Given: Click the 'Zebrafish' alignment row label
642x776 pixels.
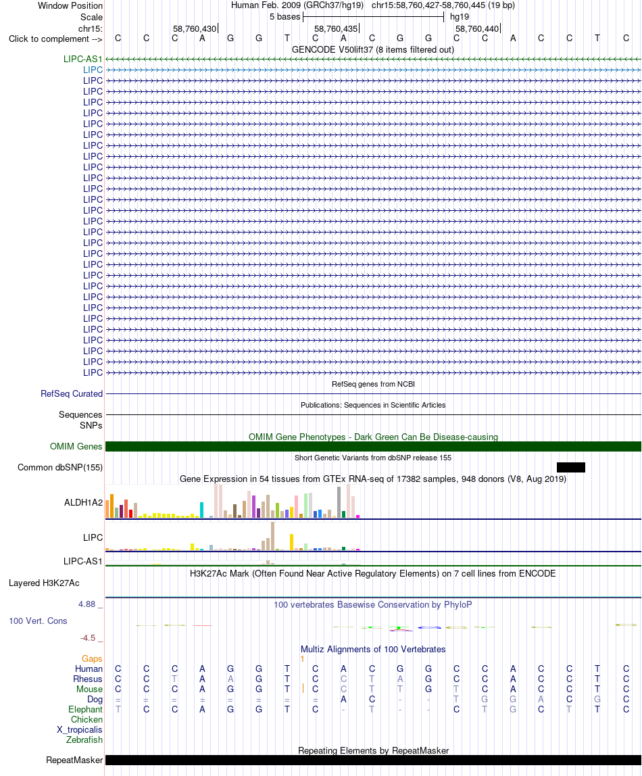Looking at the screenshot, I should pos(84,740).
